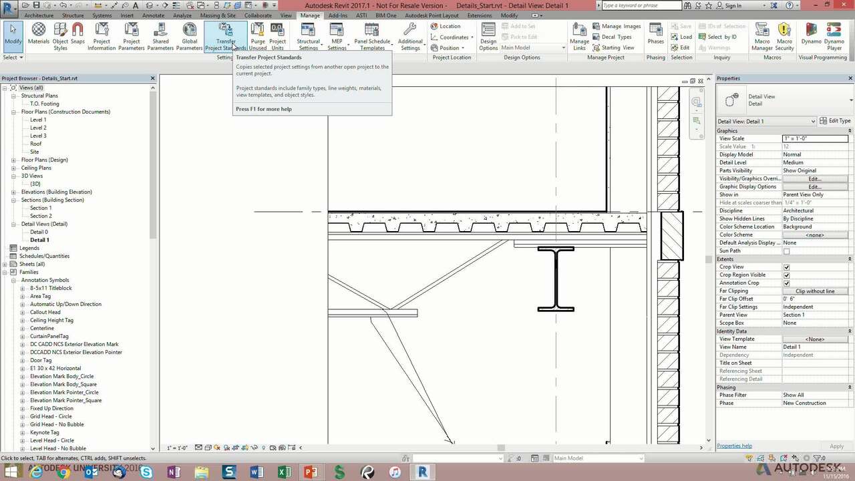Collapse the Floor Plans (Construction Documents) node

tap(13, 112)
